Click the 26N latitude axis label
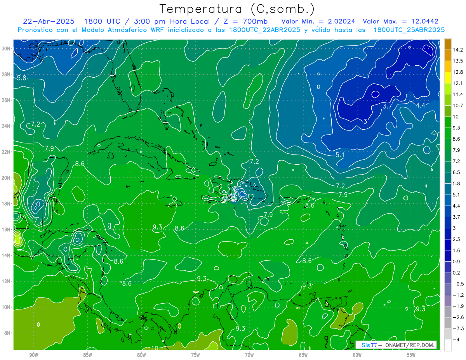The height and width of the screenshot is (360, 466). tap(7, 100)
